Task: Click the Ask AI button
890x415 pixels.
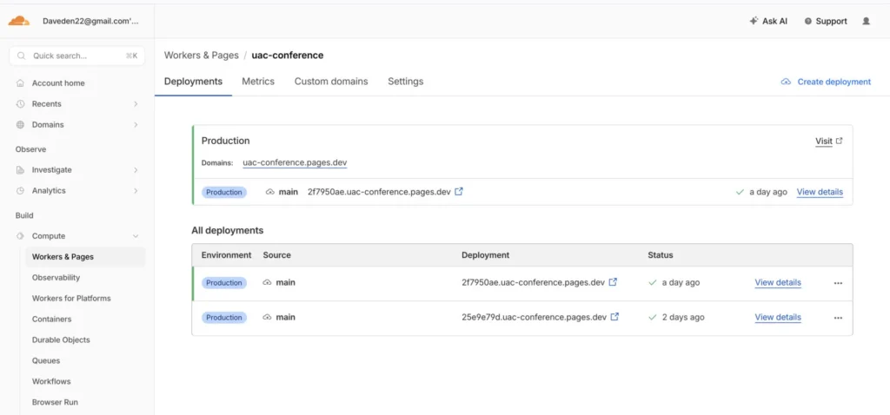Action: (768, 21)
